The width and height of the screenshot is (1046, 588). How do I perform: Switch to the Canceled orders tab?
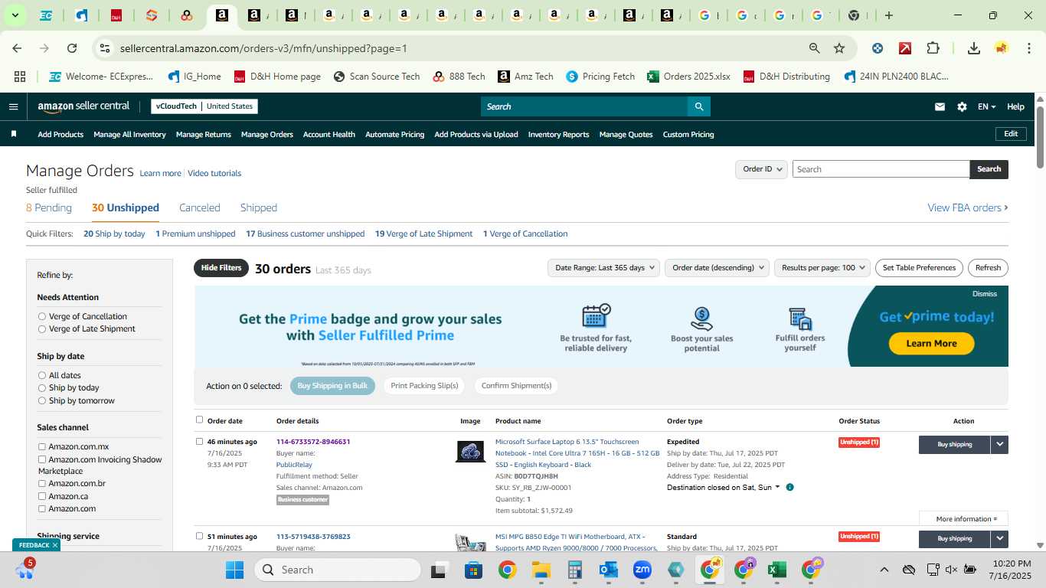[200, 207]
